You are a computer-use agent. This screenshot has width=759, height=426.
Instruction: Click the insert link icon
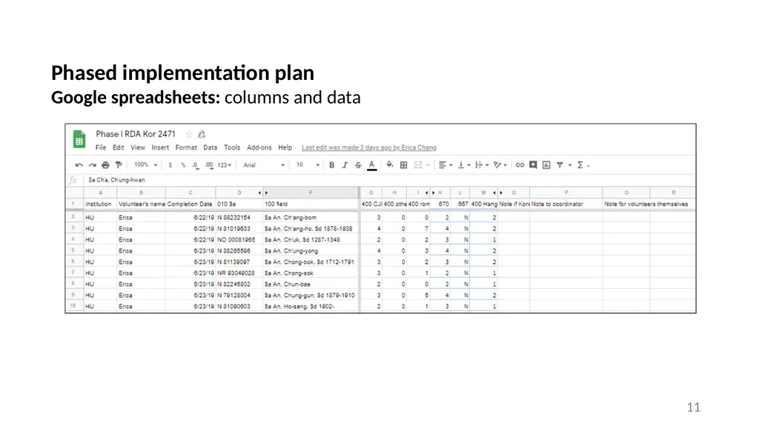[520, 165]
